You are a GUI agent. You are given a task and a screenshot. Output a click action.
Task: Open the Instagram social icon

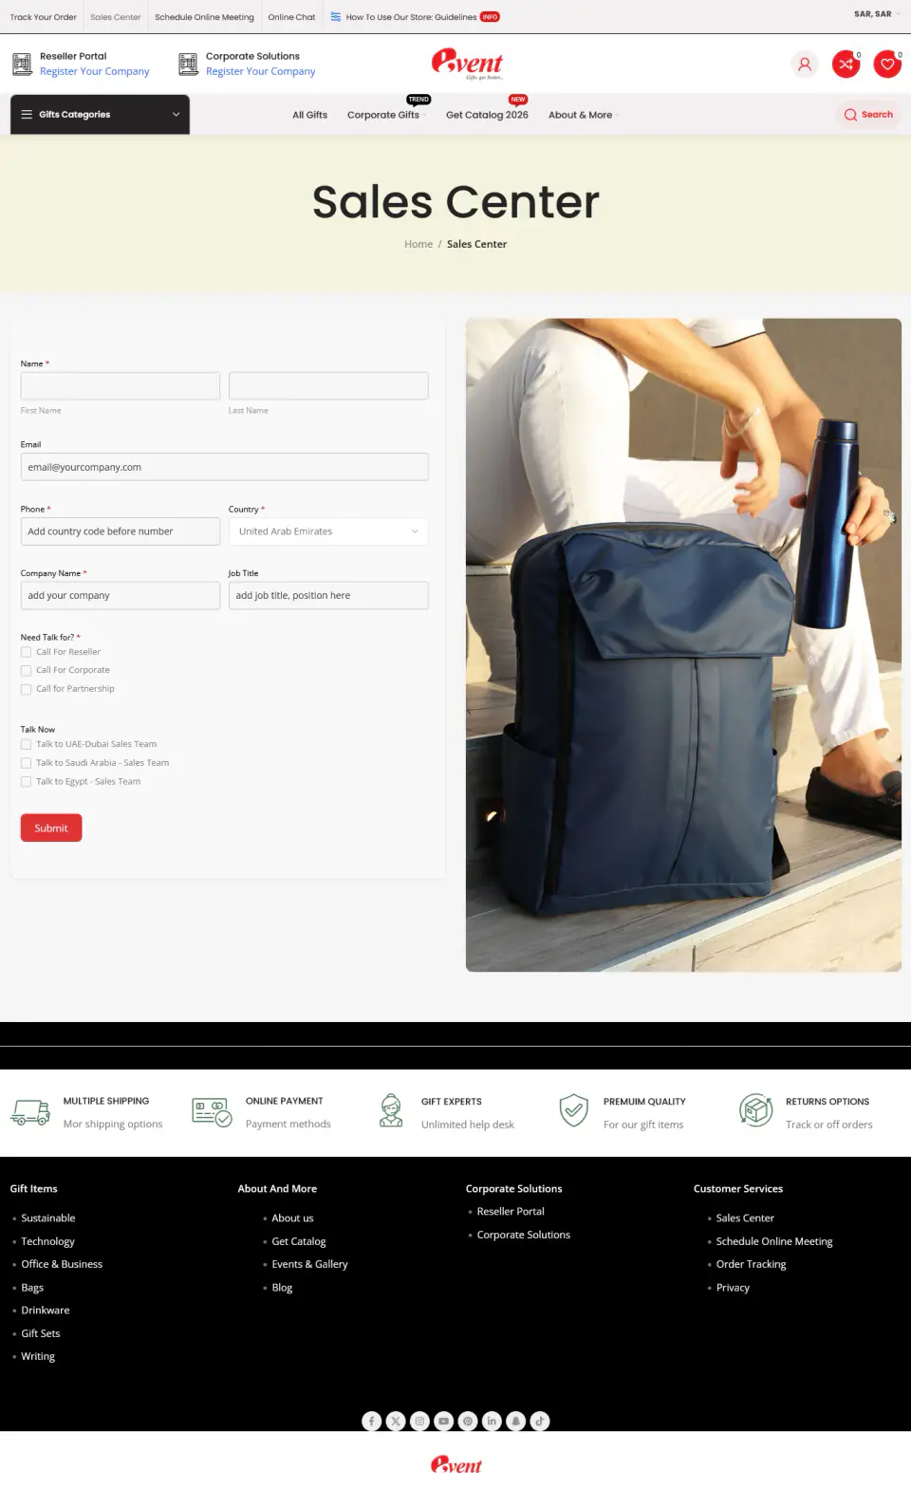pos(419,1421)
